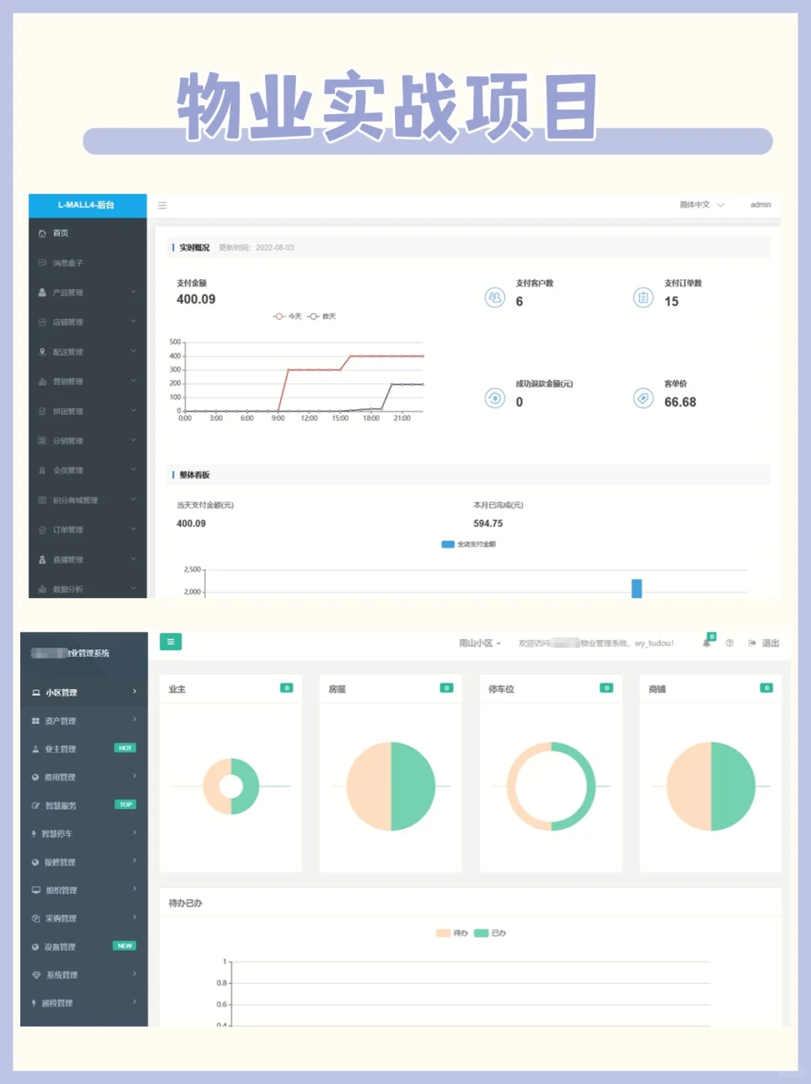
Task: Toggle the 全店支付金额 legend entry
Action: point(469,544)
